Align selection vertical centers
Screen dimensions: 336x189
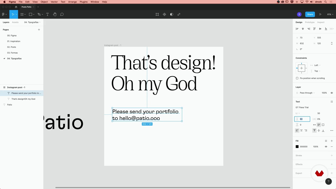click(x=320, y=29)
